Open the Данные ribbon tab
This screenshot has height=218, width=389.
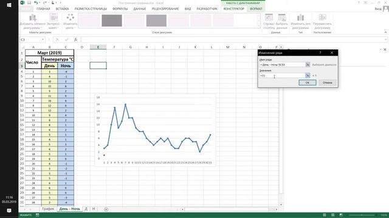coord(139,8)
